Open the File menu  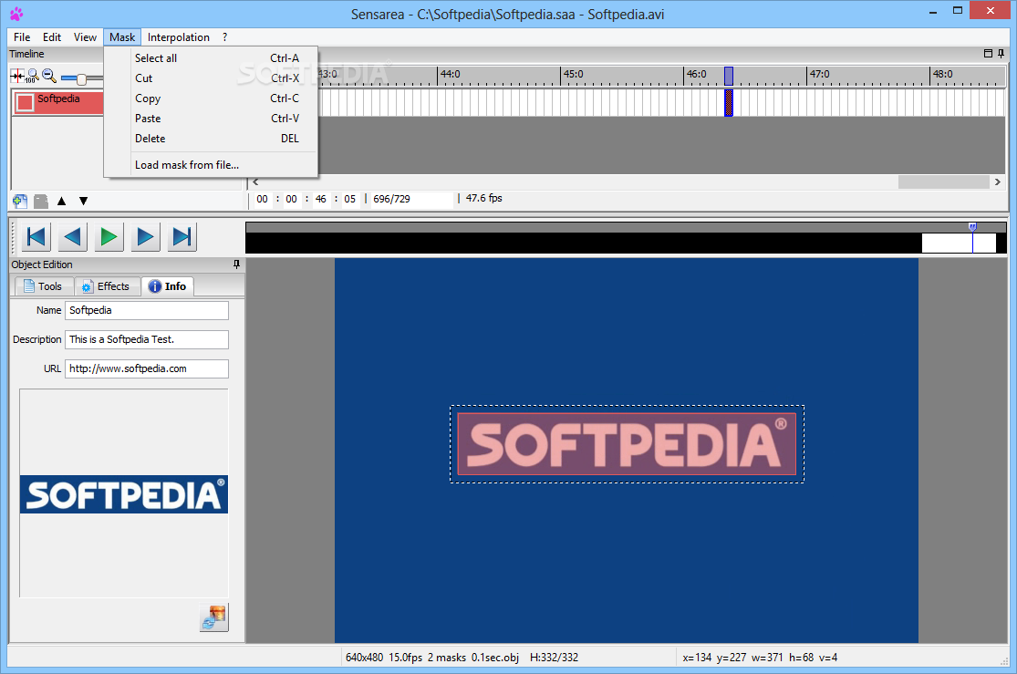[x=22, y=37]
